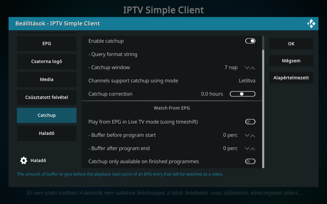Click the 'Letiltva' mode value
Image resolution: width=327 pixels, height=204 pixels.
pyautogui.click(x=247, y=80)
